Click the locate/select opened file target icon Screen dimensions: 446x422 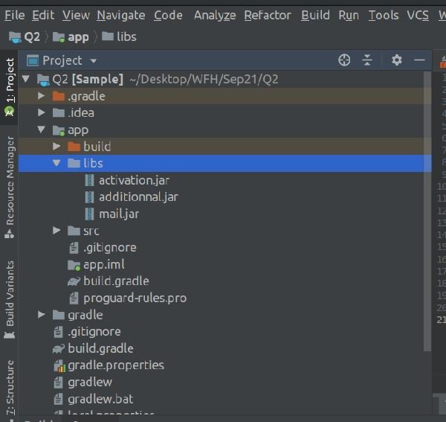point(344,60)
